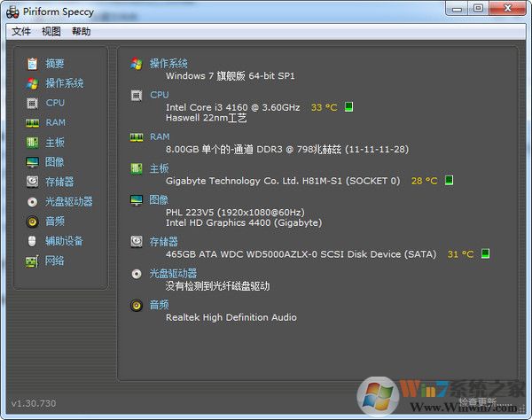Viewport: 532px width, 420px height.
Task: Select the 主板 motherboard icon in sidebar
Action: pyautogui.click(x=33, y=143)
